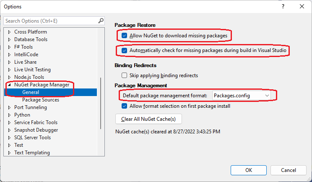This screenshot has height=182, width=312.
Task: Select Package Sources tree item
Action: 41,100
